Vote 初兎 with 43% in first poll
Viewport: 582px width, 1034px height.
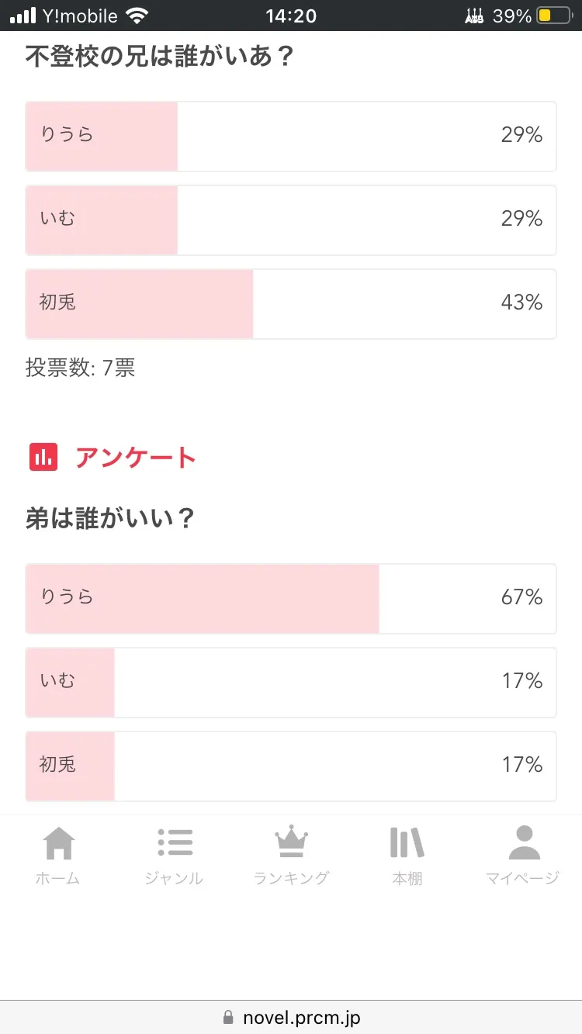pos(290,303)
